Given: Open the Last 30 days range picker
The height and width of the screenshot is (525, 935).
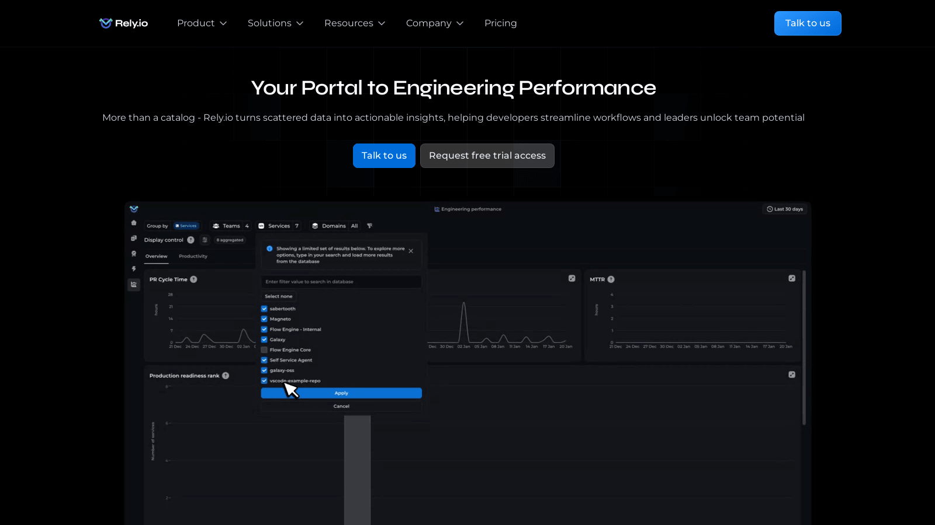Looking at the screenshot, I should click(x=785, y=209).
